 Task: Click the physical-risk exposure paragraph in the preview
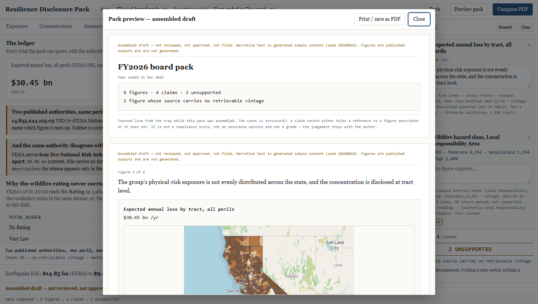click(266, 186)
